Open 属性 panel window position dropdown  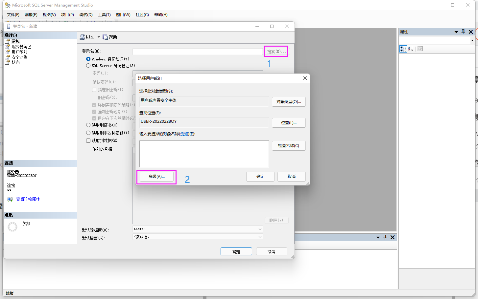[x=456, y=32]
